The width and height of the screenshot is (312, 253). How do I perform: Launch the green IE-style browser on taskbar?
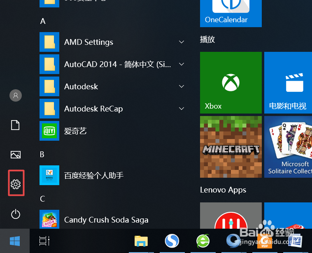[x=203, y=241]
